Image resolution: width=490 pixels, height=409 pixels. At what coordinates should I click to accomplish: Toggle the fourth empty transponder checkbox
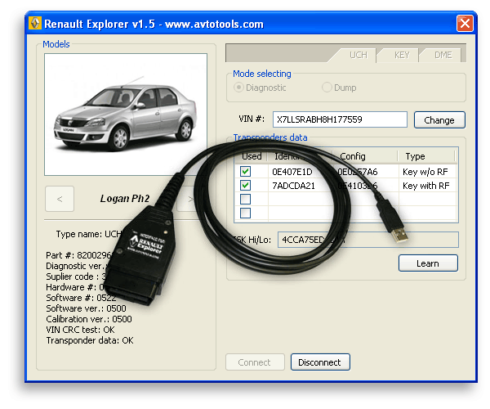click(x=245, y=213)
